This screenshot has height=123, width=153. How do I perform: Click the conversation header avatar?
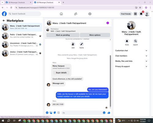pyautogui.click(x=49, y=23)
